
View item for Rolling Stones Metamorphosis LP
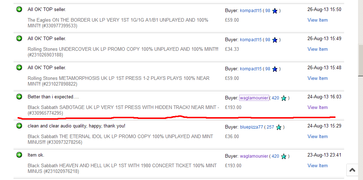(317, 78)
